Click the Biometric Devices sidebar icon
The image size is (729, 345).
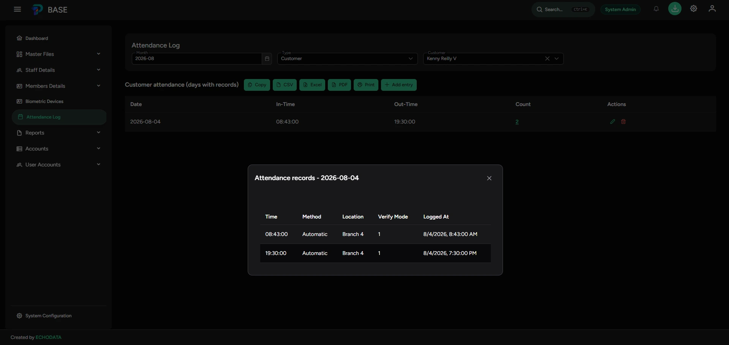(19, 101)
